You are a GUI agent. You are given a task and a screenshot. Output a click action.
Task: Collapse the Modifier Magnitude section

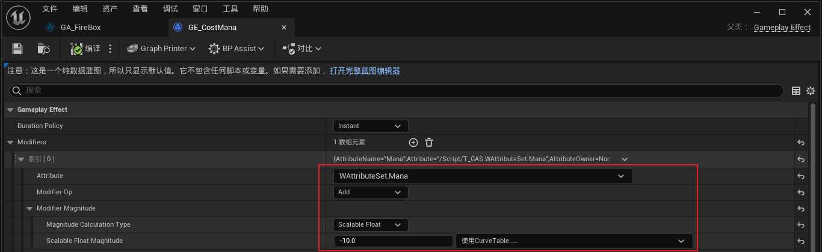[x=29, y=209]
